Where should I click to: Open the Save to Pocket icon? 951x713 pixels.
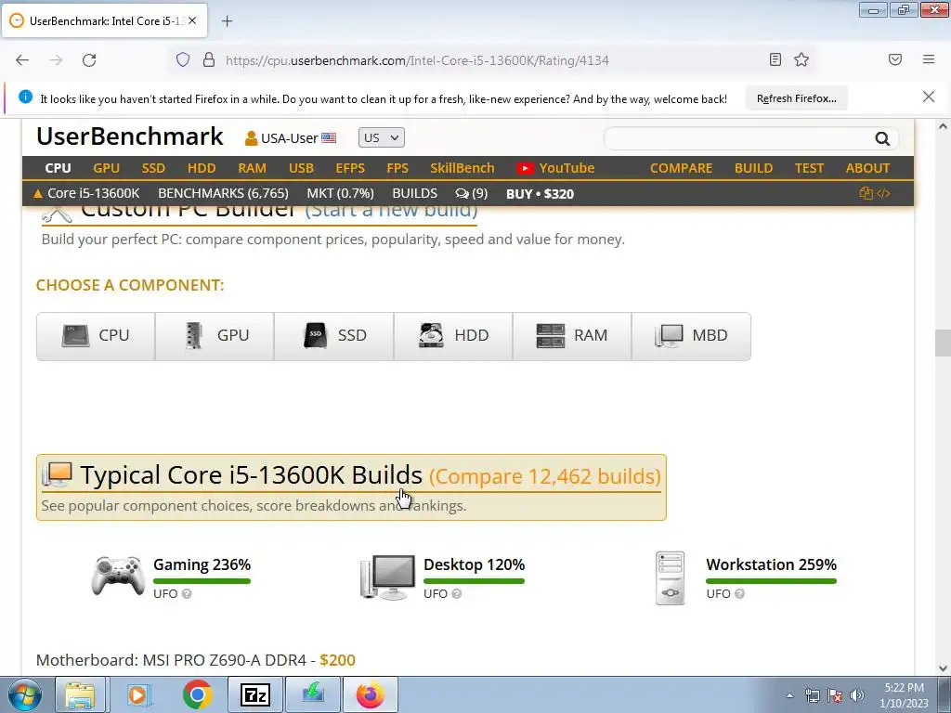click(895, 59)
